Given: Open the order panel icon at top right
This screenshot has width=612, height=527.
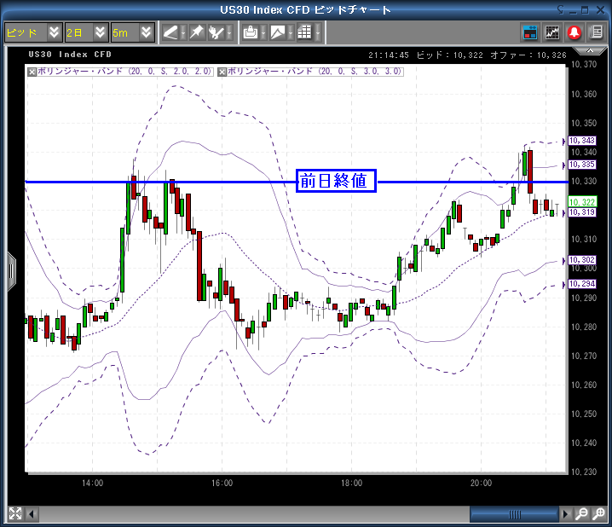Looking at the screenshot, I should tap(596, 32).
